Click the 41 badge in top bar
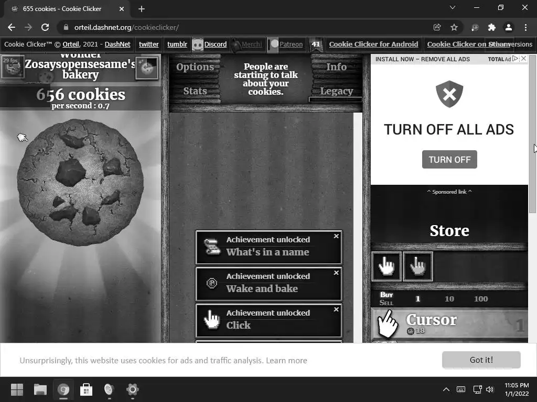 (316, 44)
